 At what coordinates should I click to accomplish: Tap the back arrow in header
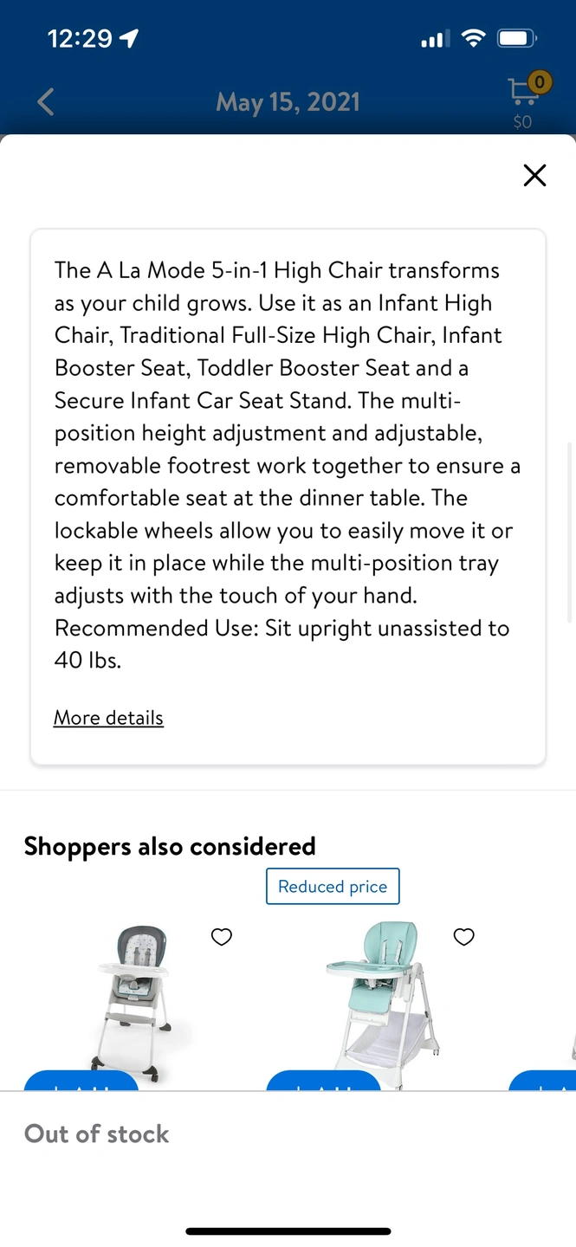(x=46, y=101)
